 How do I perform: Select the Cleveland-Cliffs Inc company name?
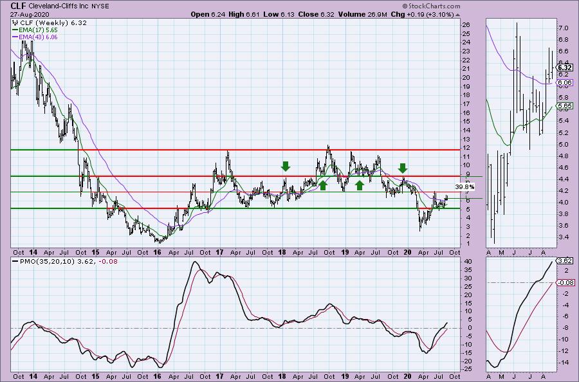point(59,6)
